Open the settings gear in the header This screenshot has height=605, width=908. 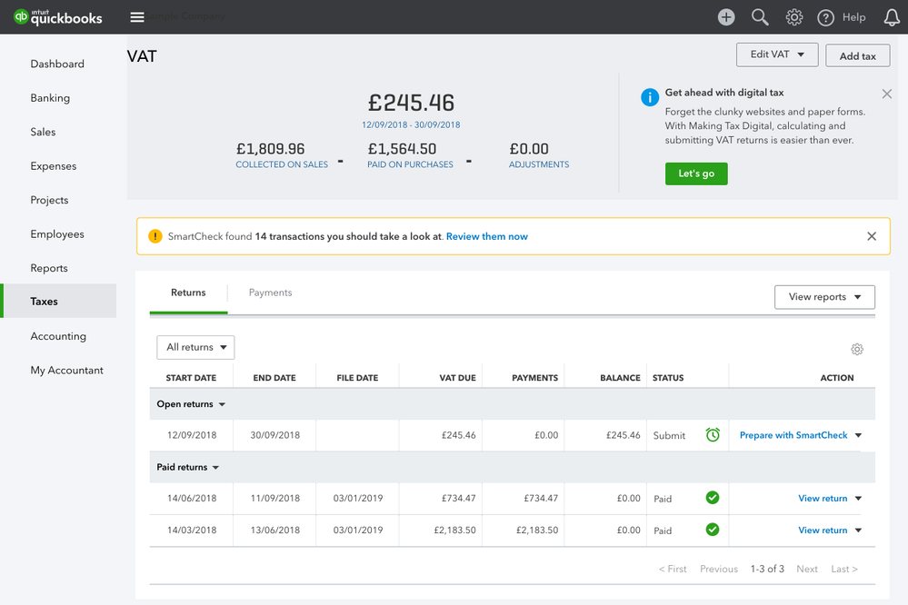coord(793,17)
